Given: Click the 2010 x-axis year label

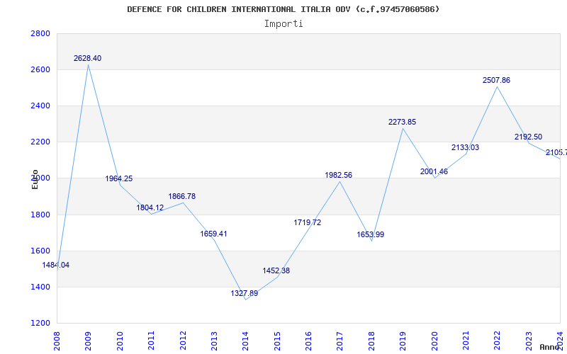Looking at the screenshot, I should pyautogui.click(x=120, y=341).
